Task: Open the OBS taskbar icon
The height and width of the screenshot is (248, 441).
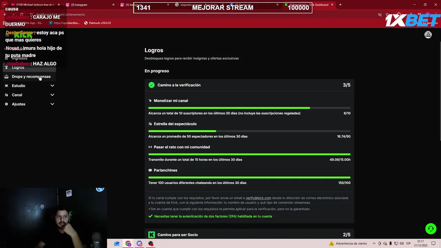Action: pyautogui.click(x=151, y=244)
